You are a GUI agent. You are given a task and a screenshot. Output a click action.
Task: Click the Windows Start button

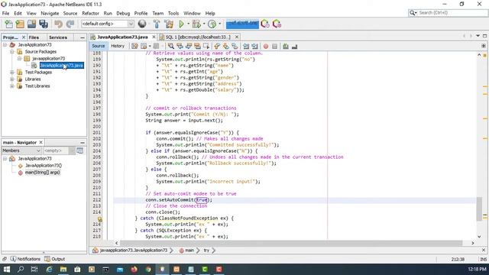(7, 269)
